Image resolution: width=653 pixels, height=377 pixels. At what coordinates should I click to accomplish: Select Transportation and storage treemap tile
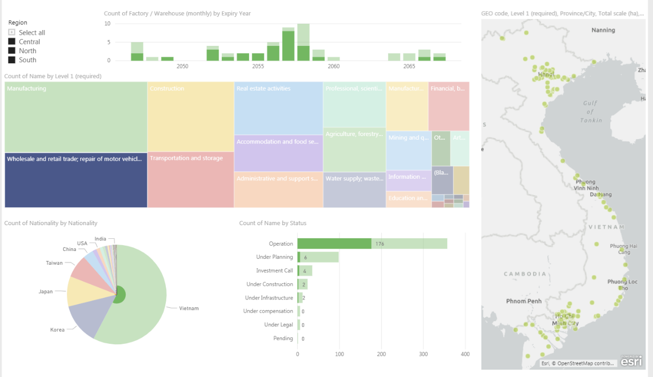(190, 180)
